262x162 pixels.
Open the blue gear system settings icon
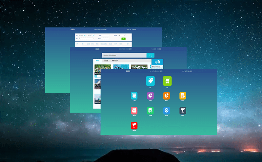click(167, 111)
